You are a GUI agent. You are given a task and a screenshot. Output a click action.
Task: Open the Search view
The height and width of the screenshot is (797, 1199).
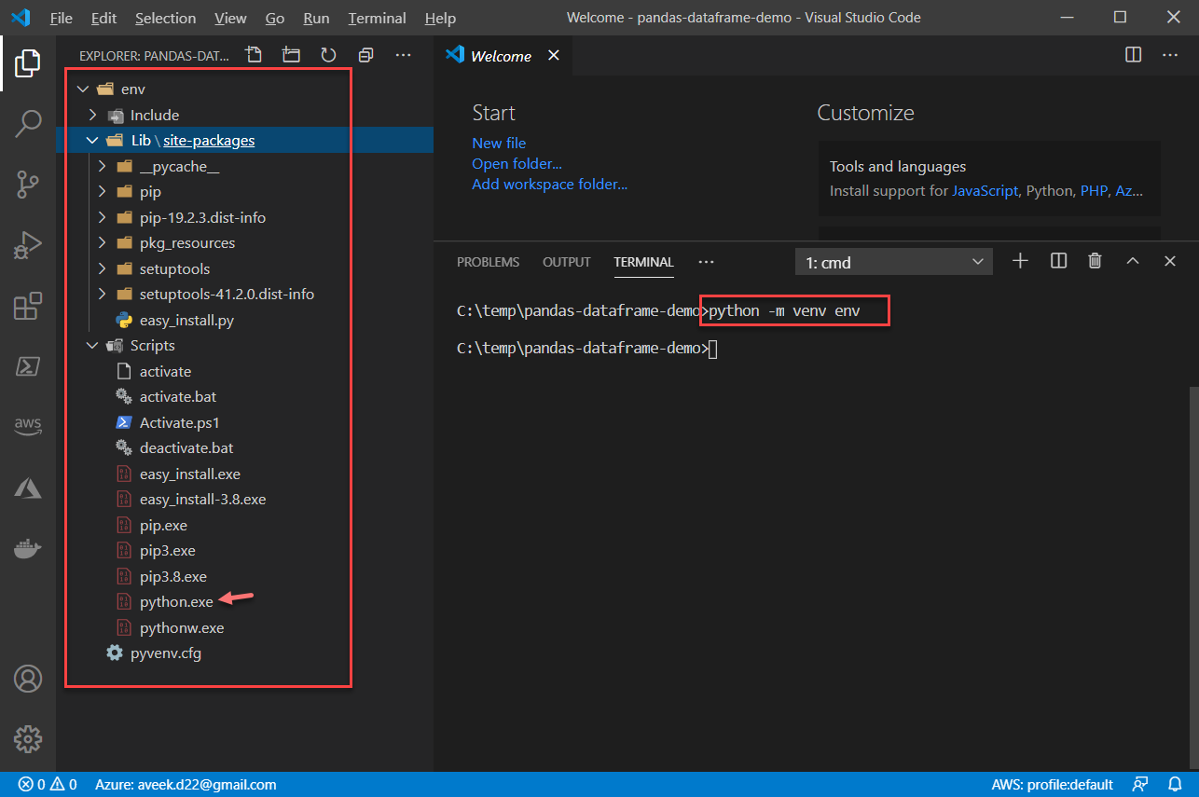28,123
